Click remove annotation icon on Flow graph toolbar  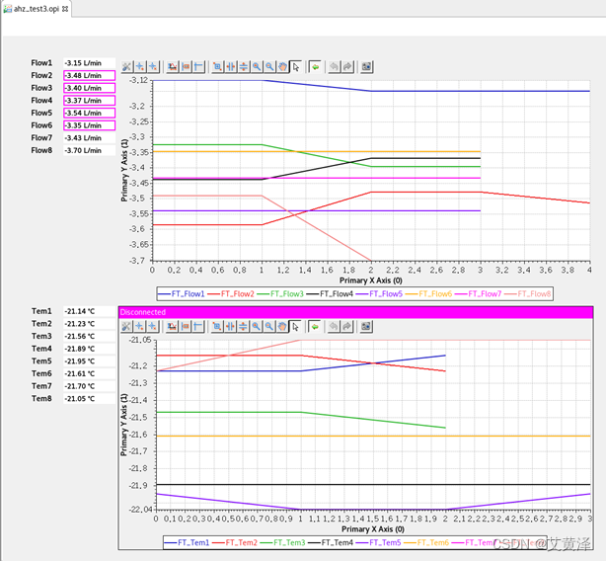[x=153, y=67]
